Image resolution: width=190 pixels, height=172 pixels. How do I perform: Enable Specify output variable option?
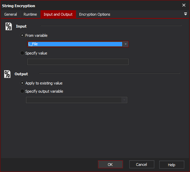[x=22, y=91]
